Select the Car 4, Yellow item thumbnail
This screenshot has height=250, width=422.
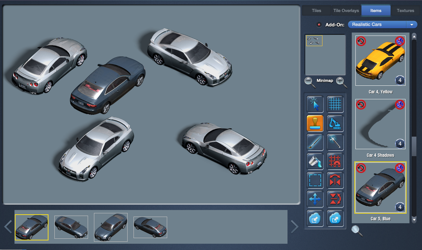[380, 61]
